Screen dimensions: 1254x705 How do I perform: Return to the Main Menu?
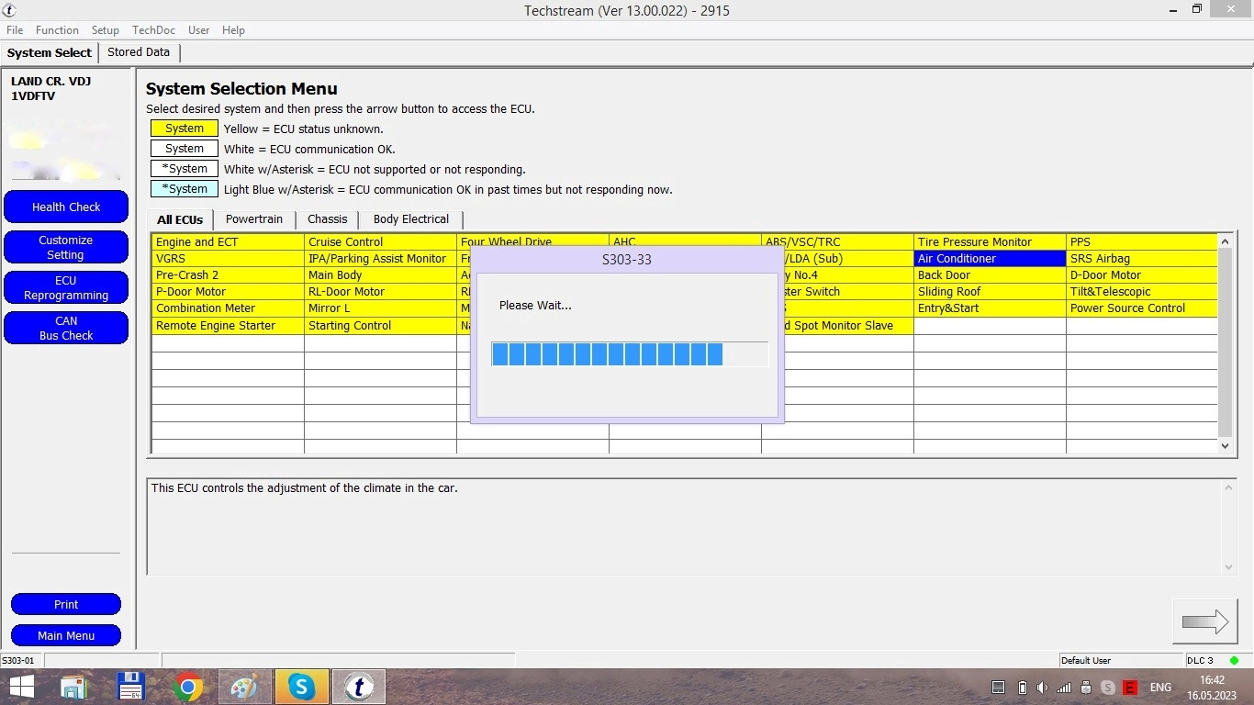(66, 635)
